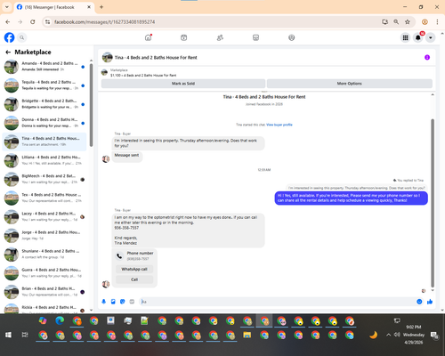Click the browser address bar URL
445x356 pixels.
(x=104, y=22)
